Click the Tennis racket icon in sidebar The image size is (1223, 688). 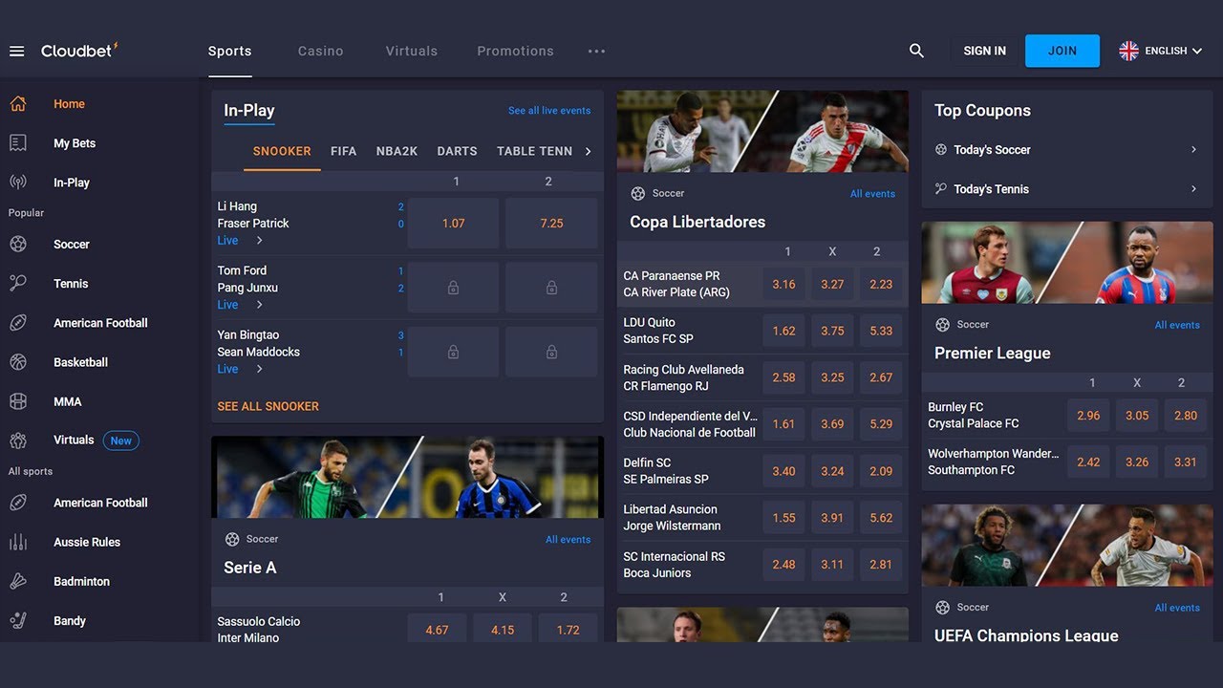point(18,283)
